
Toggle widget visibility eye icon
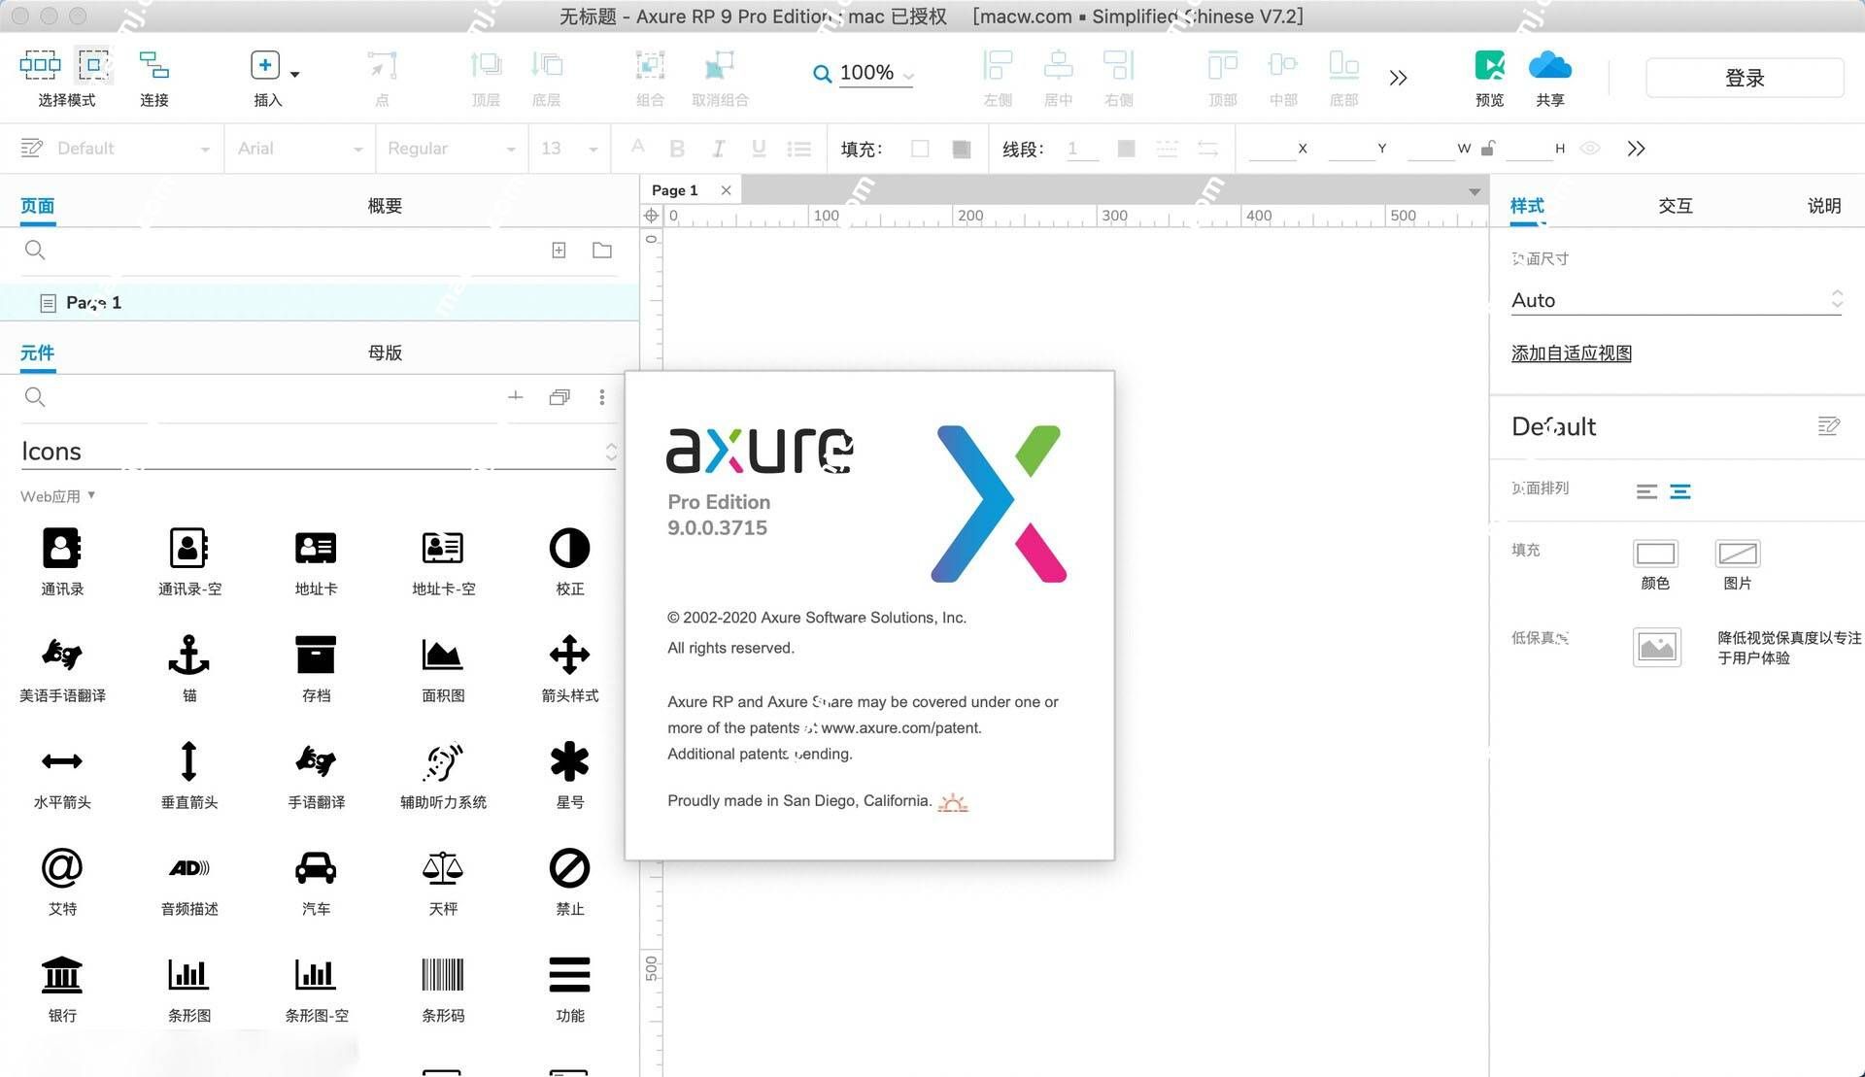[1590, 149]
